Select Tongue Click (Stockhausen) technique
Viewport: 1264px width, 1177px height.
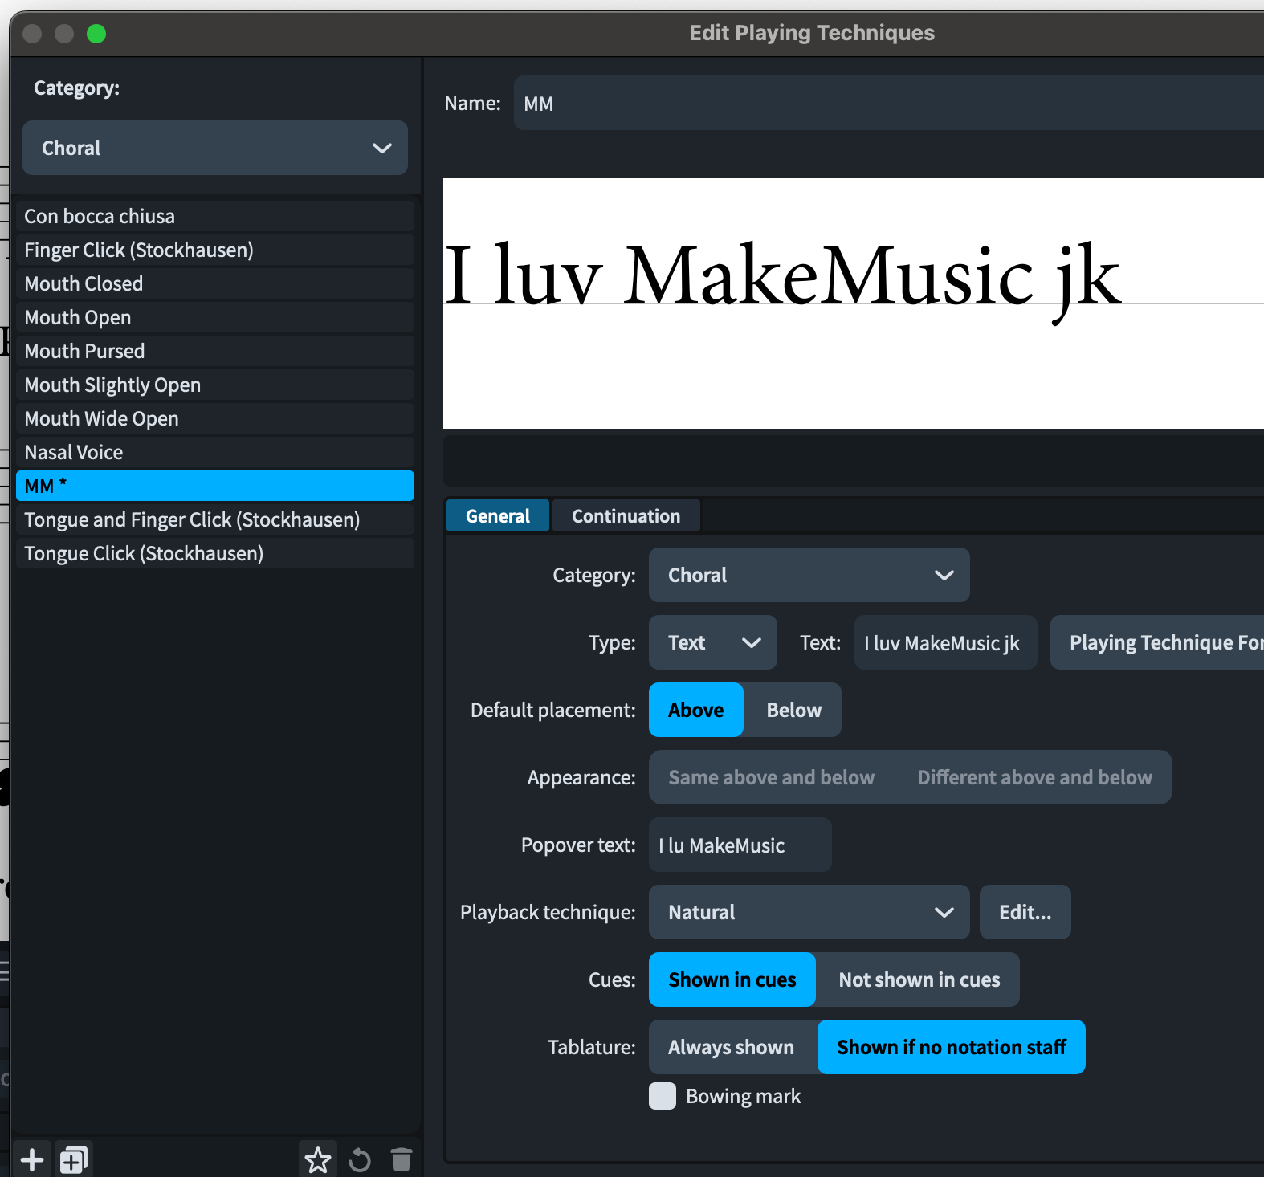pos(215,553)
